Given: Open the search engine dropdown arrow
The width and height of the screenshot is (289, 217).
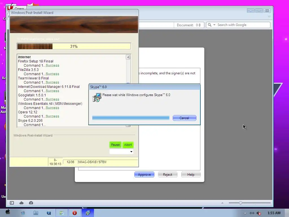Looking at the screenshot, I should (x=214, y=25).
